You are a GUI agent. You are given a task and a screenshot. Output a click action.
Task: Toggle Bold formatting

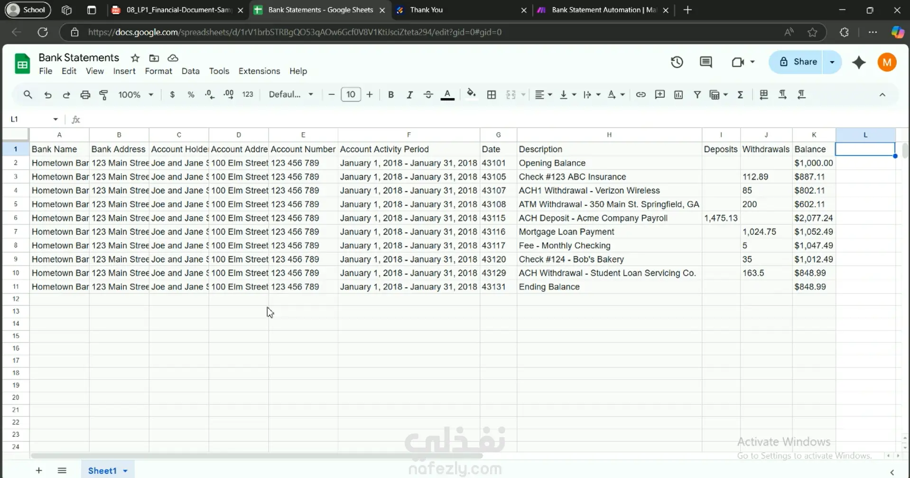pyautogui.click(x=391, y=95)
